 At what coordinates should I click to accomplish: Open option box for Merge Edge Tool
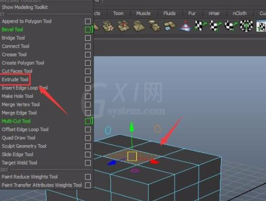point(88,113)
